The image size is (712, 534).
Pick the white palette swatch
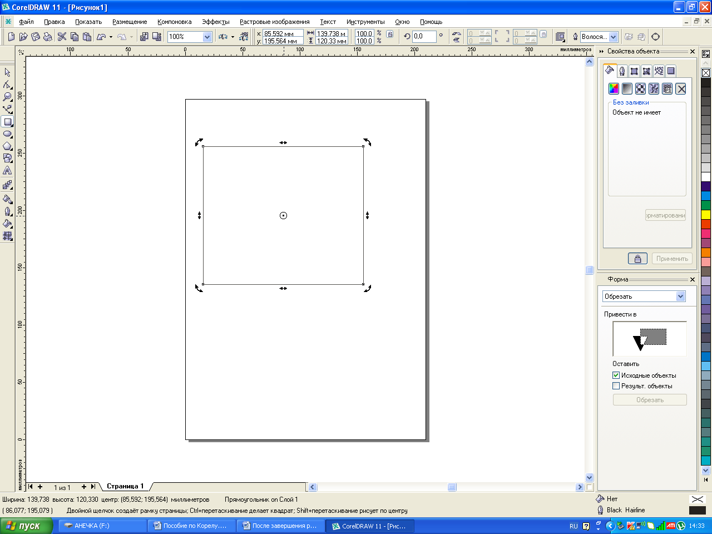click(x=706, y=177)
